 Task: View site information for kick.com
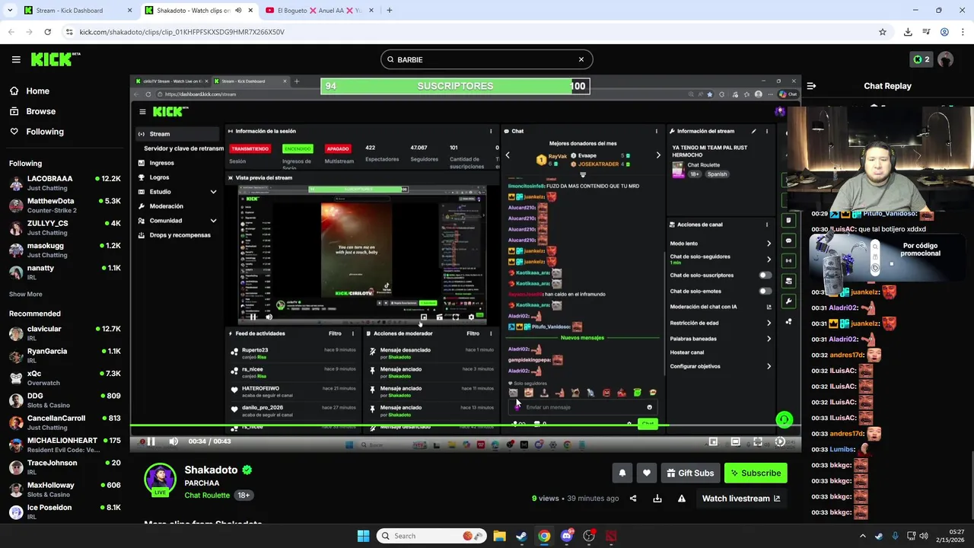click(x=69, y=32)
